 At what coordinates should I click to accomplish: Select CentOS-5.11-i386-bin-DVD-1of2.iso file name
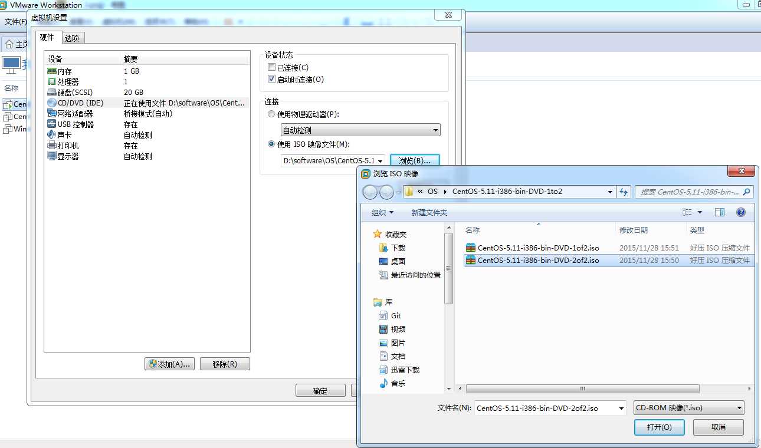539,248
